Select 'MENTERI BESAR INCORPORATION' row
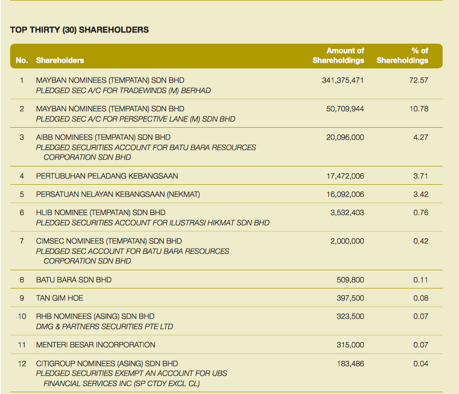Image resolution: width=459 pixels, height=394 pixels. coord(95,345)
